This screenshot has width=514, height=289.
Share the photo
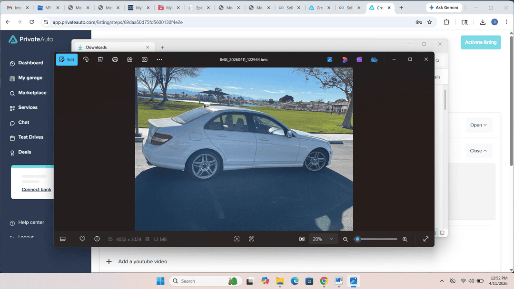coord(129,59)
